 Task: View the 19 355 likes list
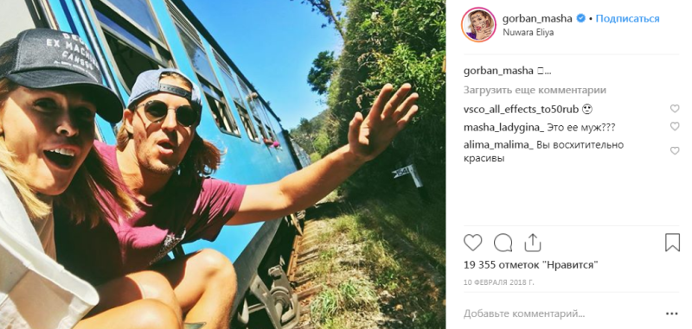[x=531, y=265]
